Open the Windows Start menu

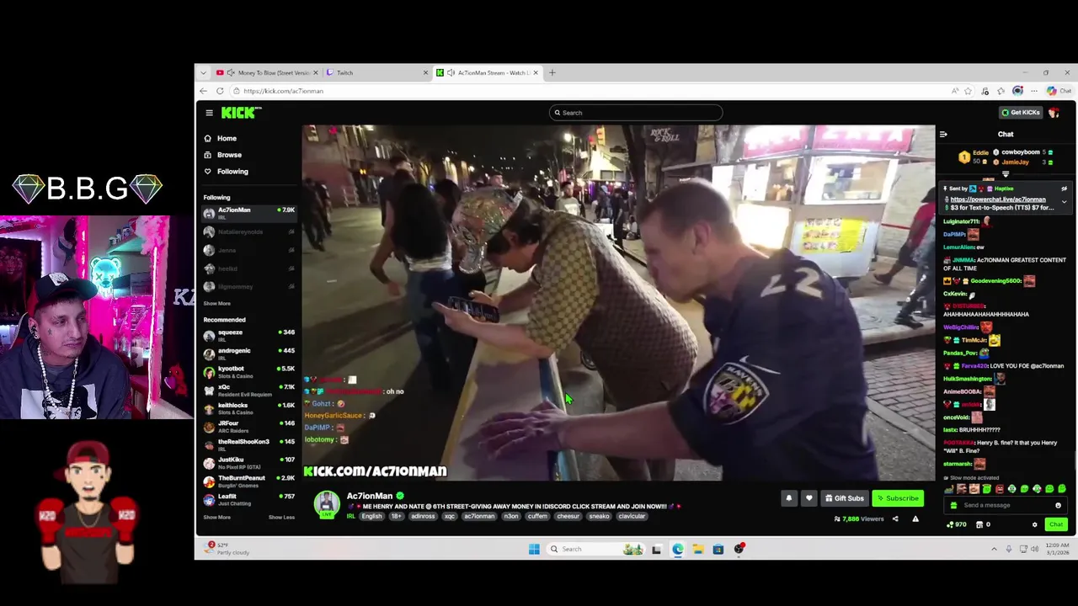coord(534,549)
